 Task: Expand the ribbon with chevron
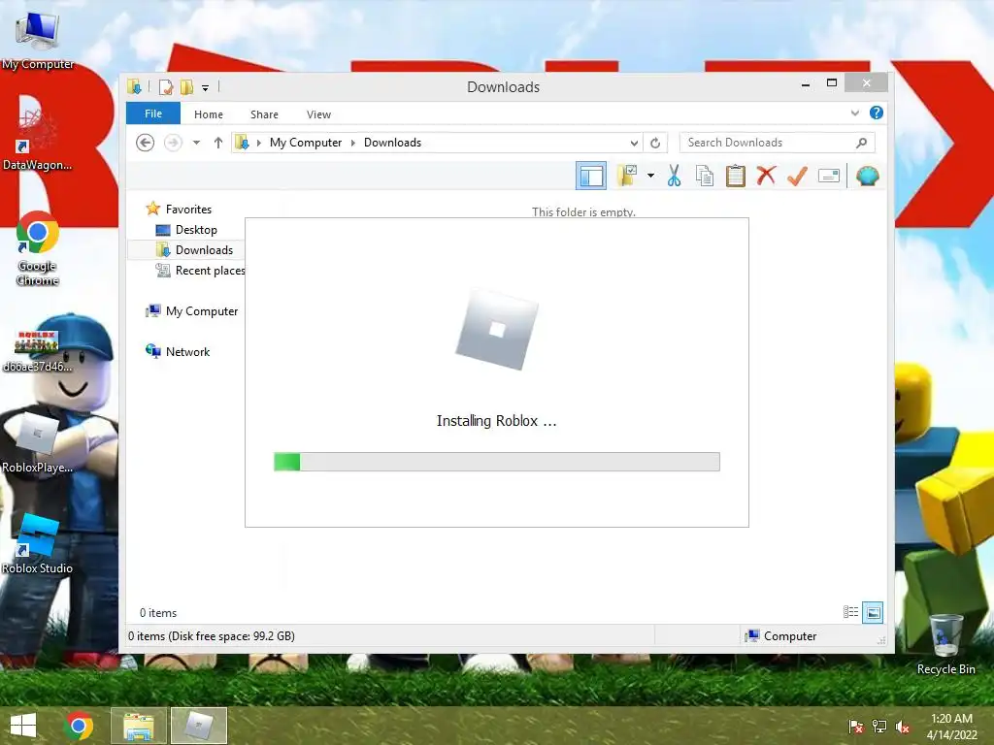tap(854, 113)
